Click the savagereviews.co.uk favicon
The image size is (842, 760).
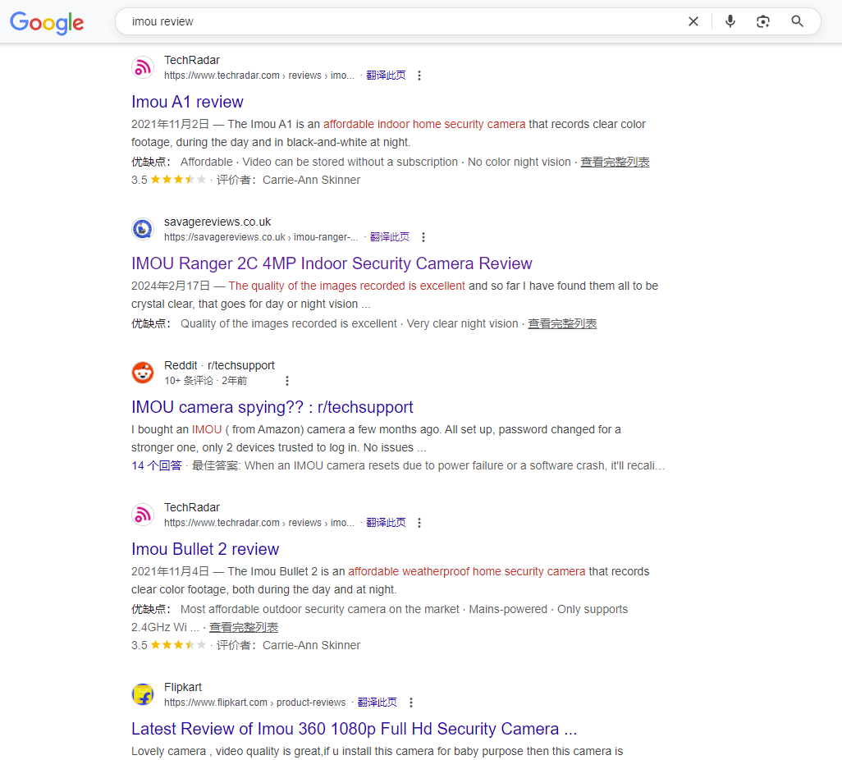[143, 229]
